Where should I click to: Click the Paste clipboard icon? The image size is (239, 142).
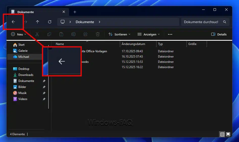[x=61, y=34]
